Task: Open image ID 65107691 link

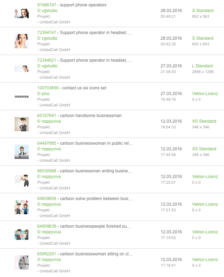Action: click(47, 116)
